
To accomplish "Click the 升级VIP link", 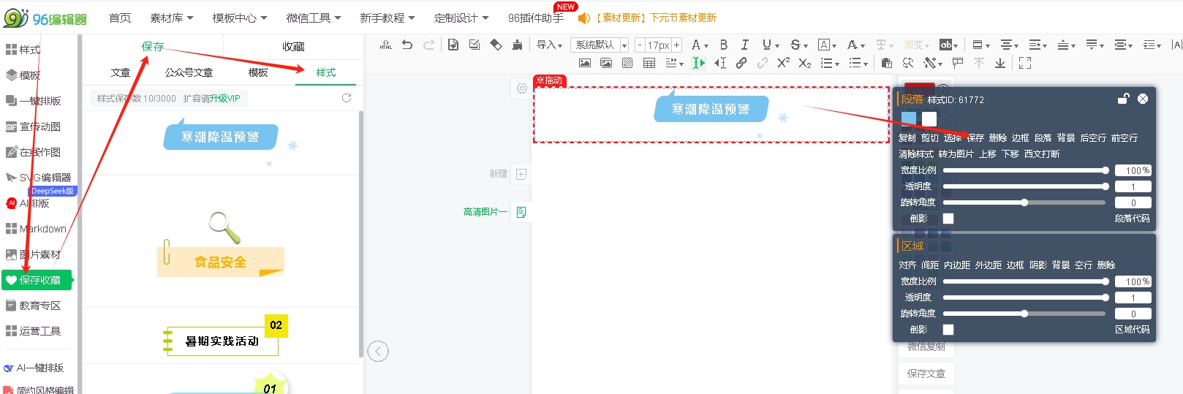I will [x=224, y=98].
